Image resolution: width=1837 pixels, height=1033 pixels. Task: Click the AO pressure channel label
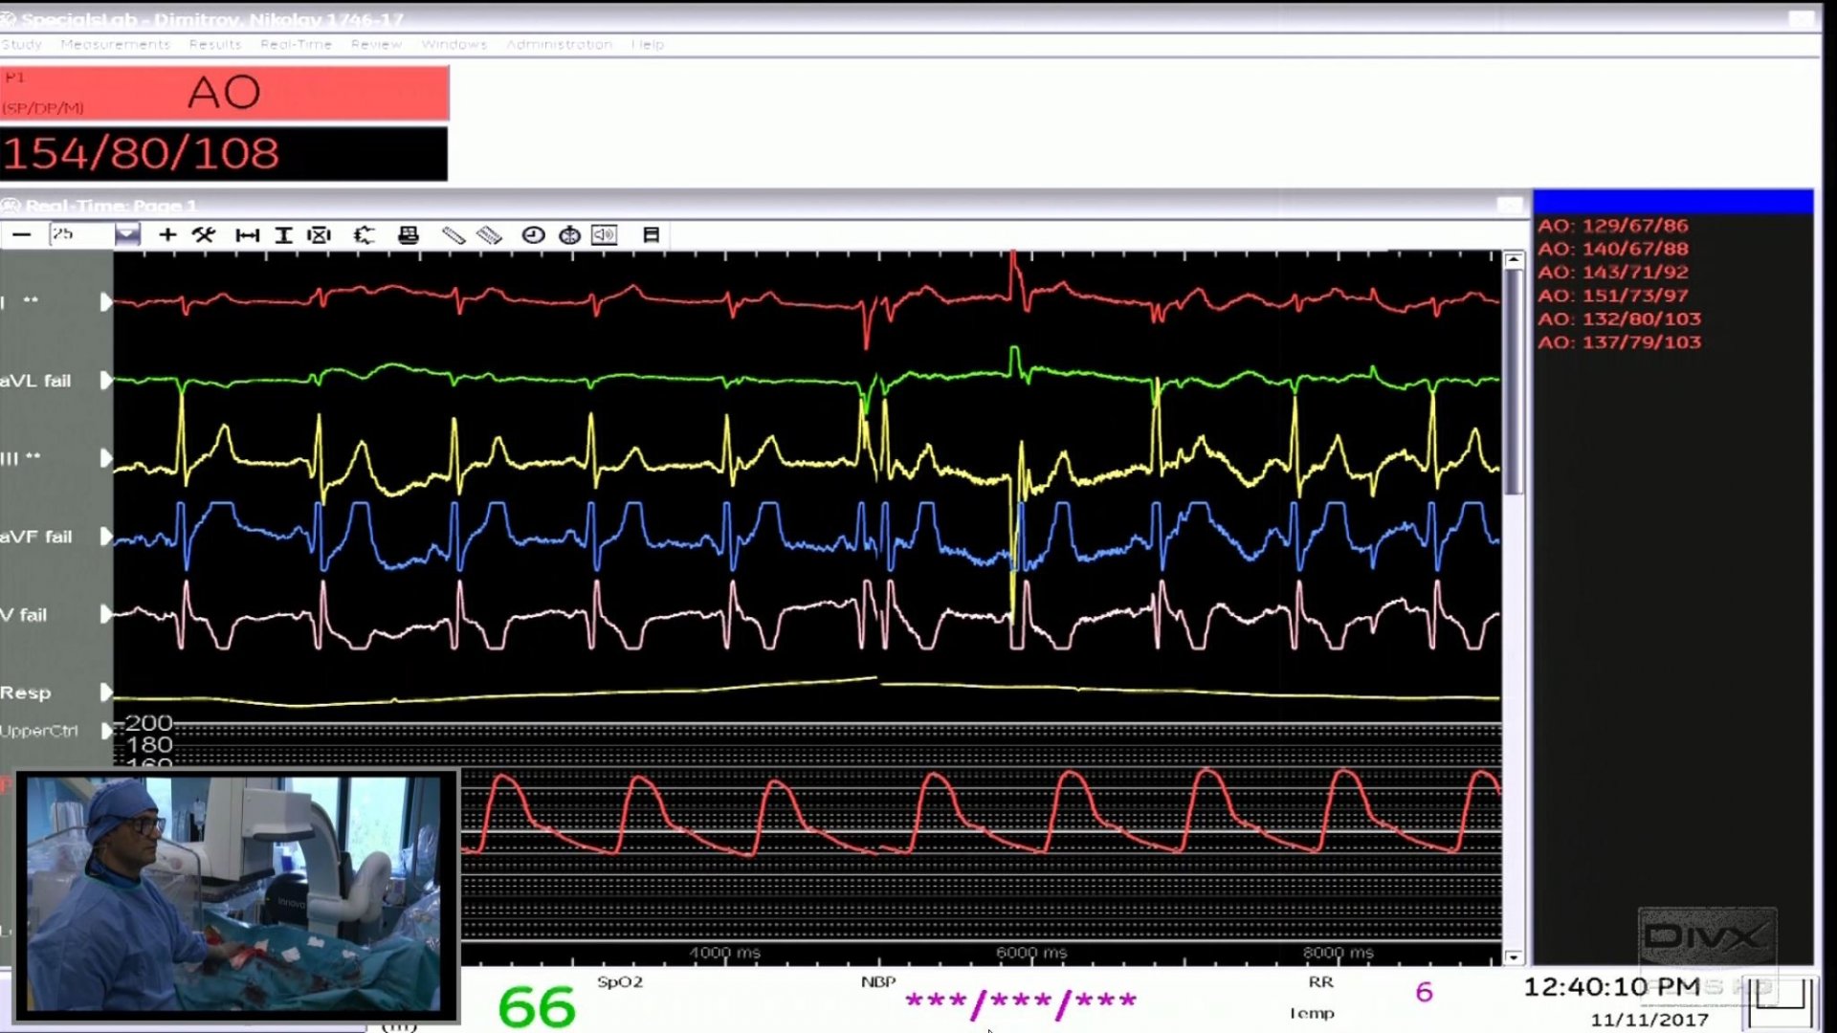[x=224, y=93]
